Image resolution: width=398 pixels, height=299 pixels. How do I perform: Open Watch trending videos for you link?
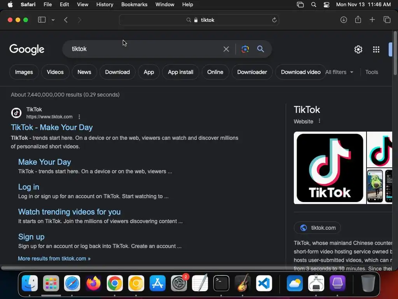point(69,212)
